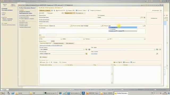Open 'Панель телефонии' in main window sidebar
Image resolution: width=170 pixels, height=95 pixels.
coord(7,19)
